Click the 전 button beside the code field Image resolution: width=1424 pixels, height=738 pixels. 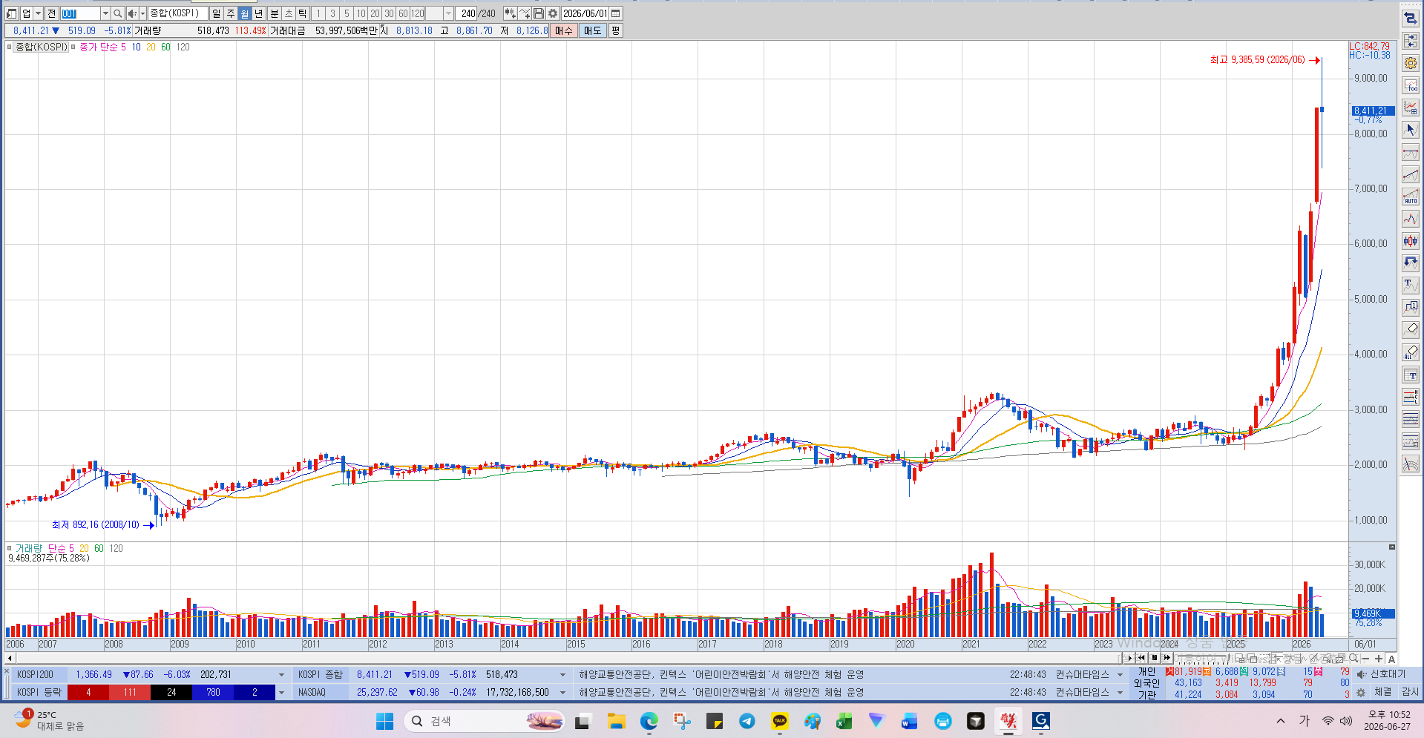[51, 13]
